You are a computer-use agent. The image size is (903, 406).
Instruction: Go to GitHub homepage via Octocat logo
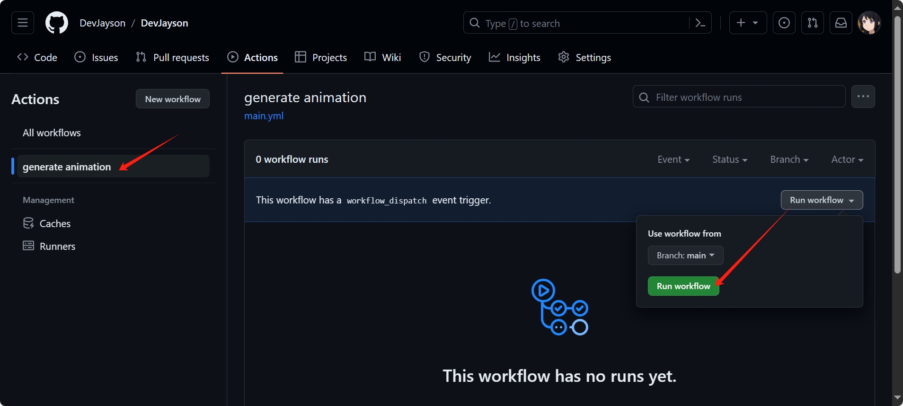(x=57, y=23)
